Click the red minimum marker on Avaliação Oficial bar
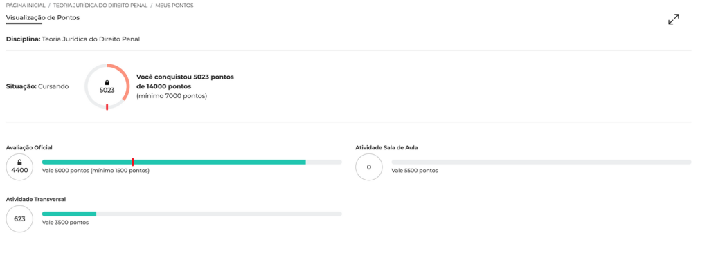 point(132,162)
